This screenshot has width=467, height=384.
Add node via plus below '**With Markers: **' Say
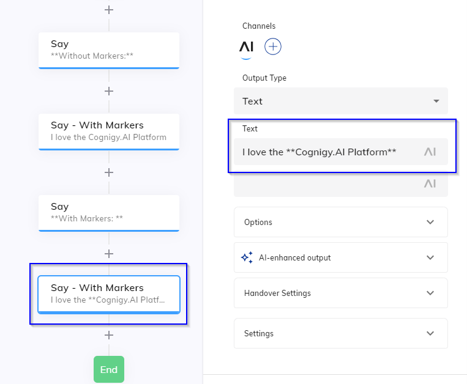click(x=109, y=254)
